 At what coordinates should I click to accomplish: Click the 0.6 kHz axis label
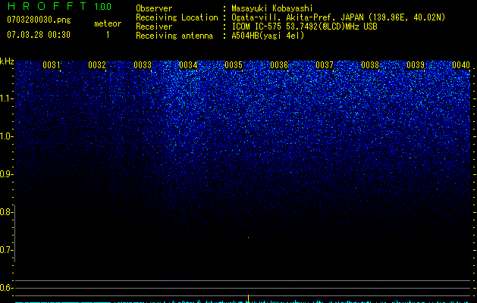click(6, 288)
